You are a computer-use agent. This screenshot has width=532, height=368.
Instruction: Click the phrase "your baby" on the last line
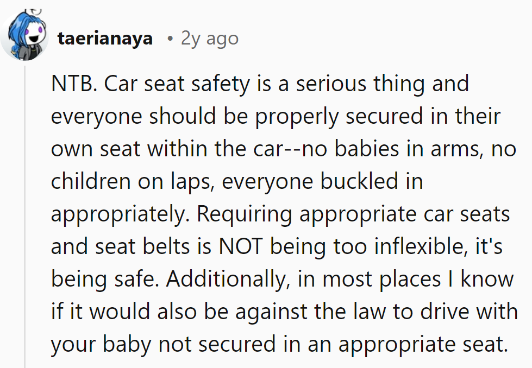(x=98, y=345)
